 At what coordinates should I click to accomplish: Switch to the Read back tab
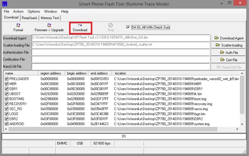point(29,18)
